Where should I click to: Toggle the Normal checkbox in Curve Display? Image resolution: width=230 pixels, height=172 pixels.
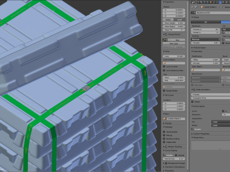coord(176,155)
